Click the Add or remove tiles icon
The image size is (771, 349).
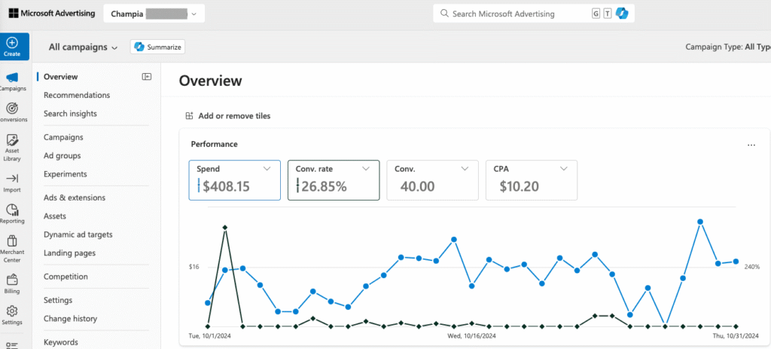189,116
